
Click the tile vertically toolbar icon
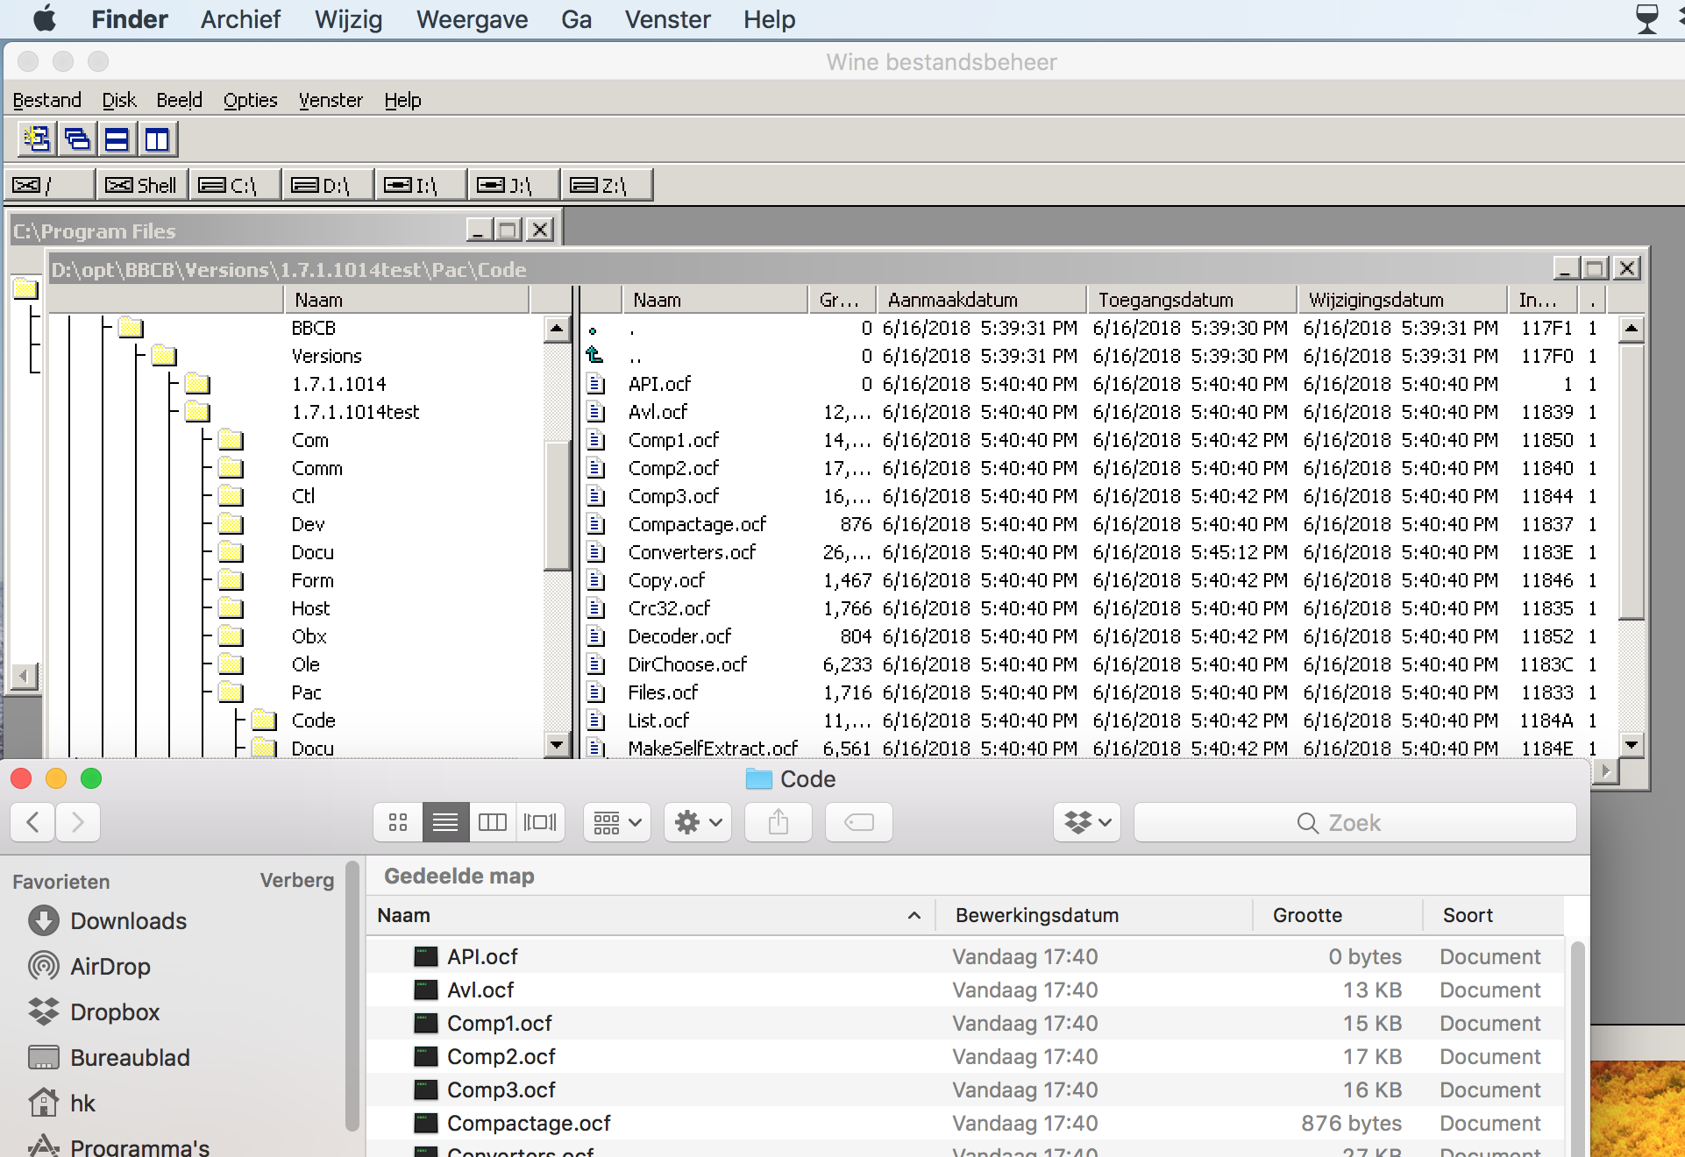coord(157,139)
